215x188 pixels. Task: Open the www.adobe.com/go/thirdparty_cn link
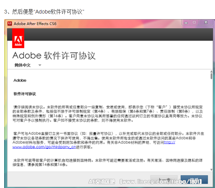(44, 147)
